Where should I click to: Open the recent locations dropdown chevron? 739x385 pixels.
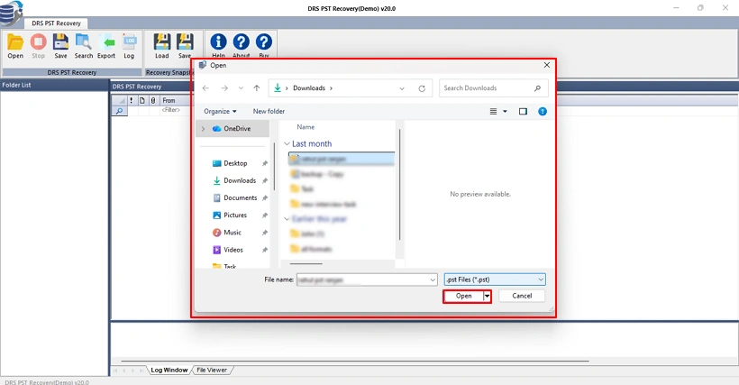pyautogui.click(x=241, y=88)
